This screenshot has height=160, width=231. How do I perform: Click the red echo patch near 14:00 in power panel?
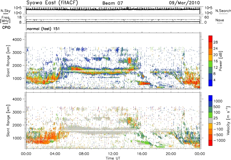pyautogui.click(x=129, y=61)
